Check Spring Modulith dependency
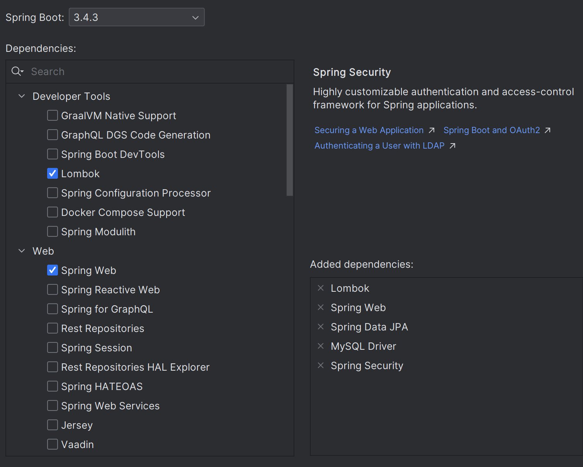Viewport: 583px width, 467px height. (53, 231)
